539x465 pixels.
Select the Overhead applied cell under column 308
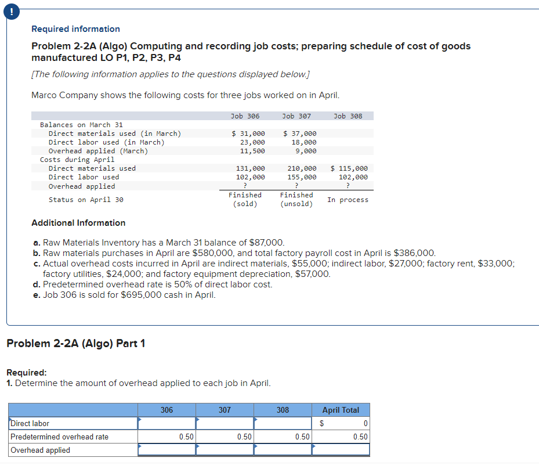pyautogui.click(x=284, y=450)
